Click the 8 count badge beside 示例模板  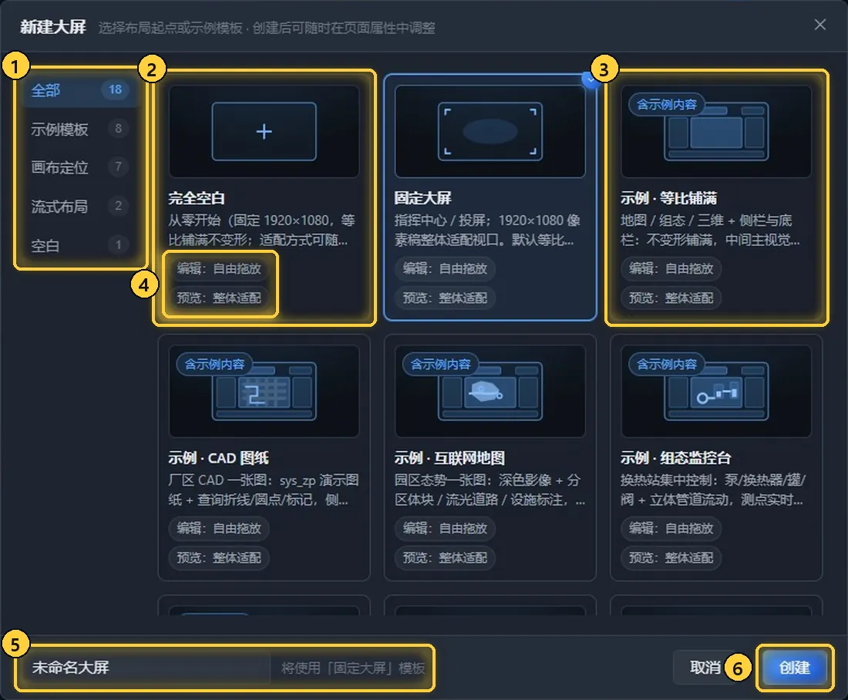119,128
